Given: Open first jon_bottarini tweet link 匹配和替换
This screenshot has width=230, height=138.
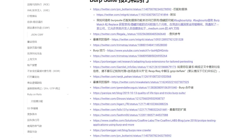Looking at the screenshot, I should click(132, 9).
